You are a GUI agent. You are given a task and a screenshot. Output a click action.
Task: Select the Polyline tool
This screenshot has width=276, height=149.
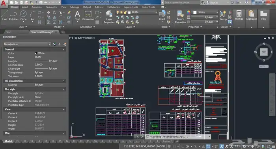pos(13,15)
